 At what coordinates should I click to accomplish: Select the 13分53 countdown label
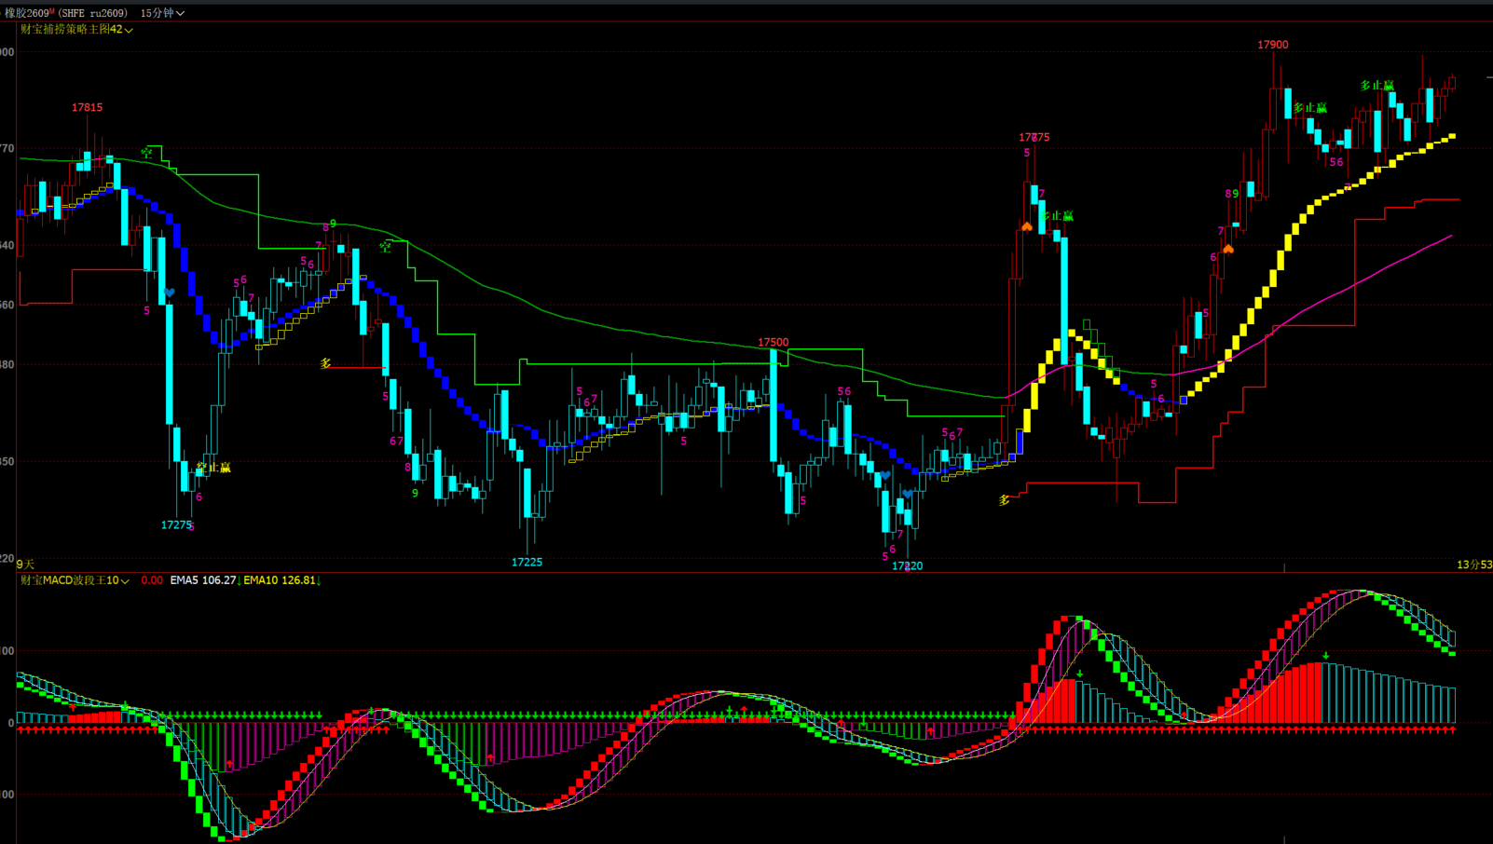tap(1474, 565)
